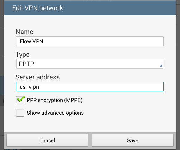Click the green checkmark icon for MPPE
This screenshot has height=150, width=180.
pos(21,99)
